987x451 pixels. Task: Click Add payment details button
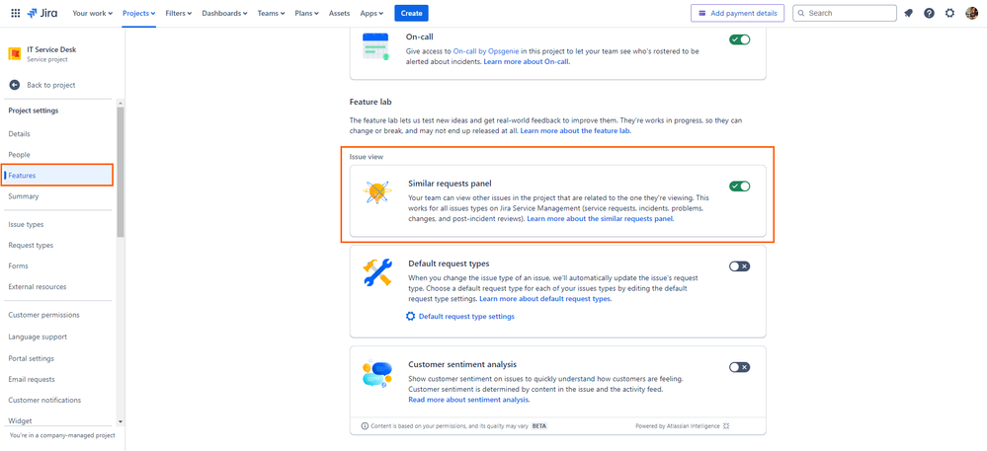[x=737, y=13]
